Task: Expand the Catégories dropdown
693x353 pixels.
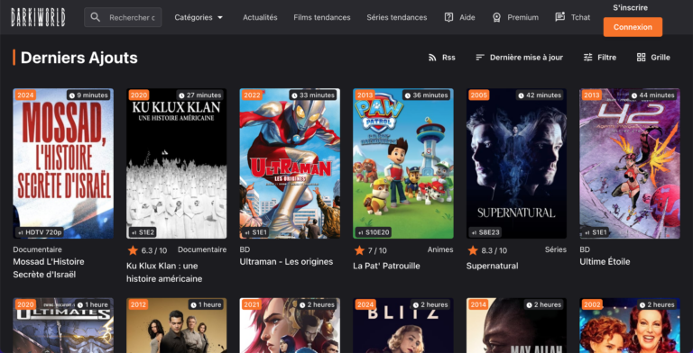Action: pyautogui.click(x=199, y=17)
